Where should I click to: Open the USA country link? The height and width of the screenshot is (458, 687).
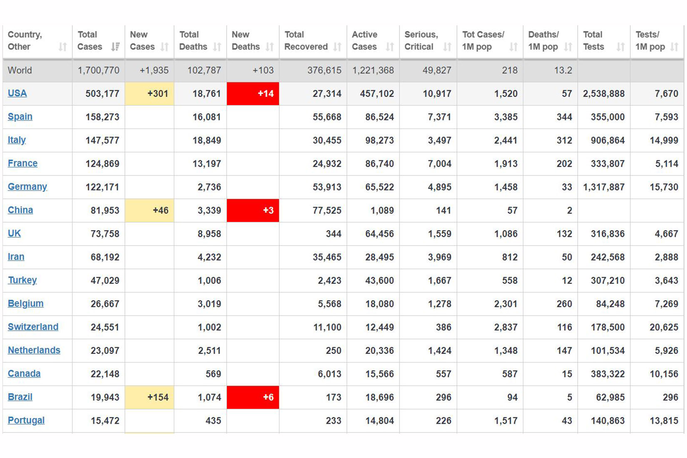point(17,93)
